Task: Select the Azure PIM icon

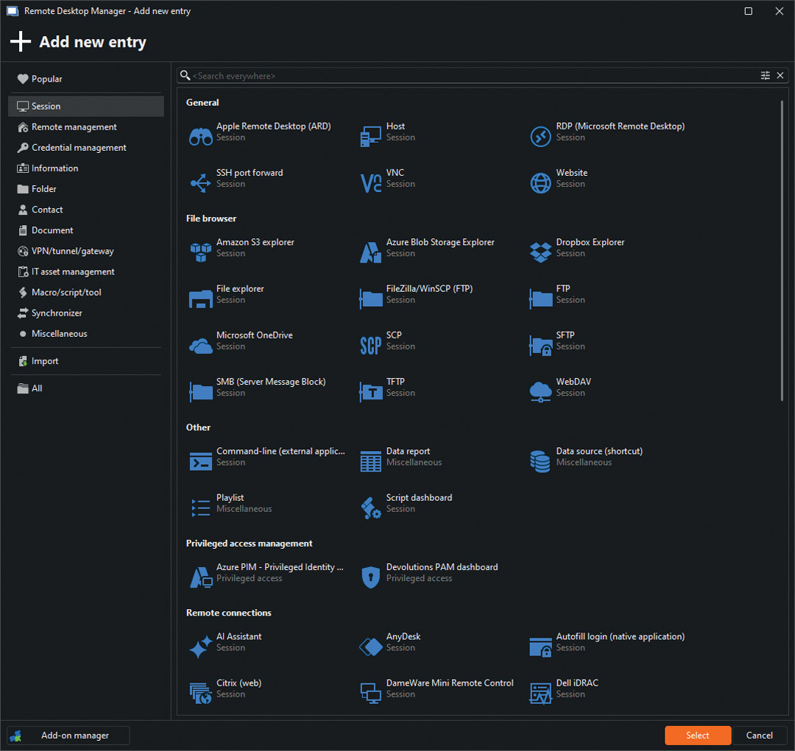Action: click(201, 577)
